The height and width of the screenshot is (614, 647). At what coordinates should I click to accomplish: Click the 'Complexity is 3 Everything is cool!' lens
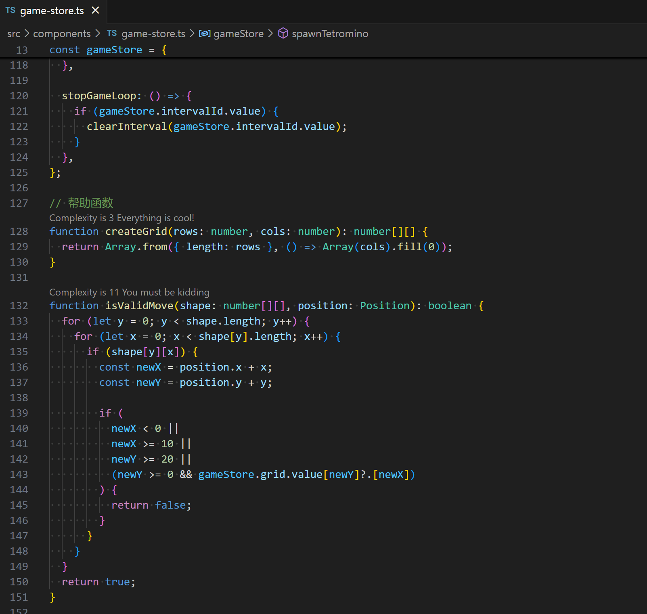(121, 218)
